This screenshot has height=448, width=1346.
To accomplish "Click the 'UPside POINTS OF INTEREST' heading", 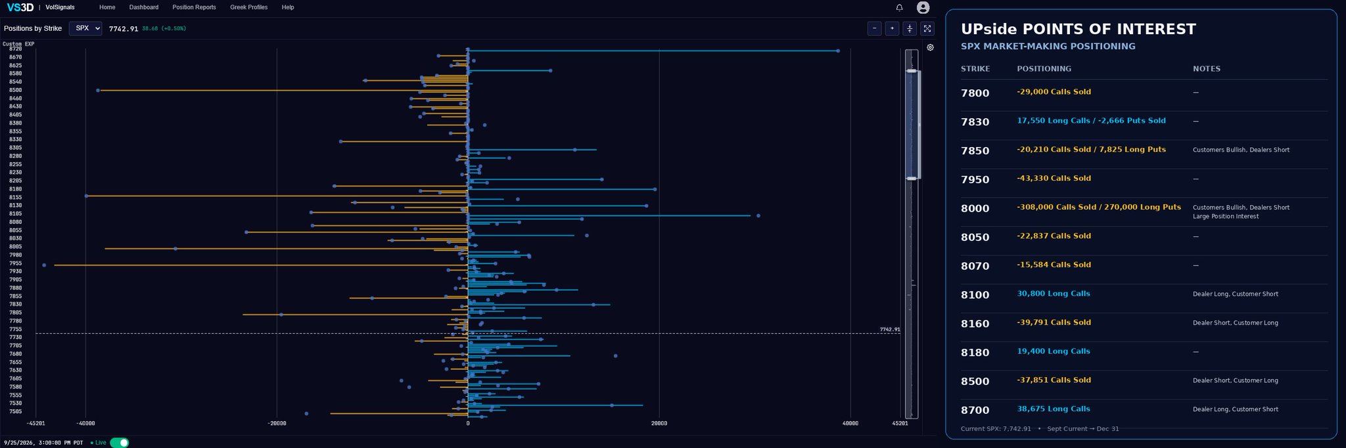I will click(x=1079, y=29).
